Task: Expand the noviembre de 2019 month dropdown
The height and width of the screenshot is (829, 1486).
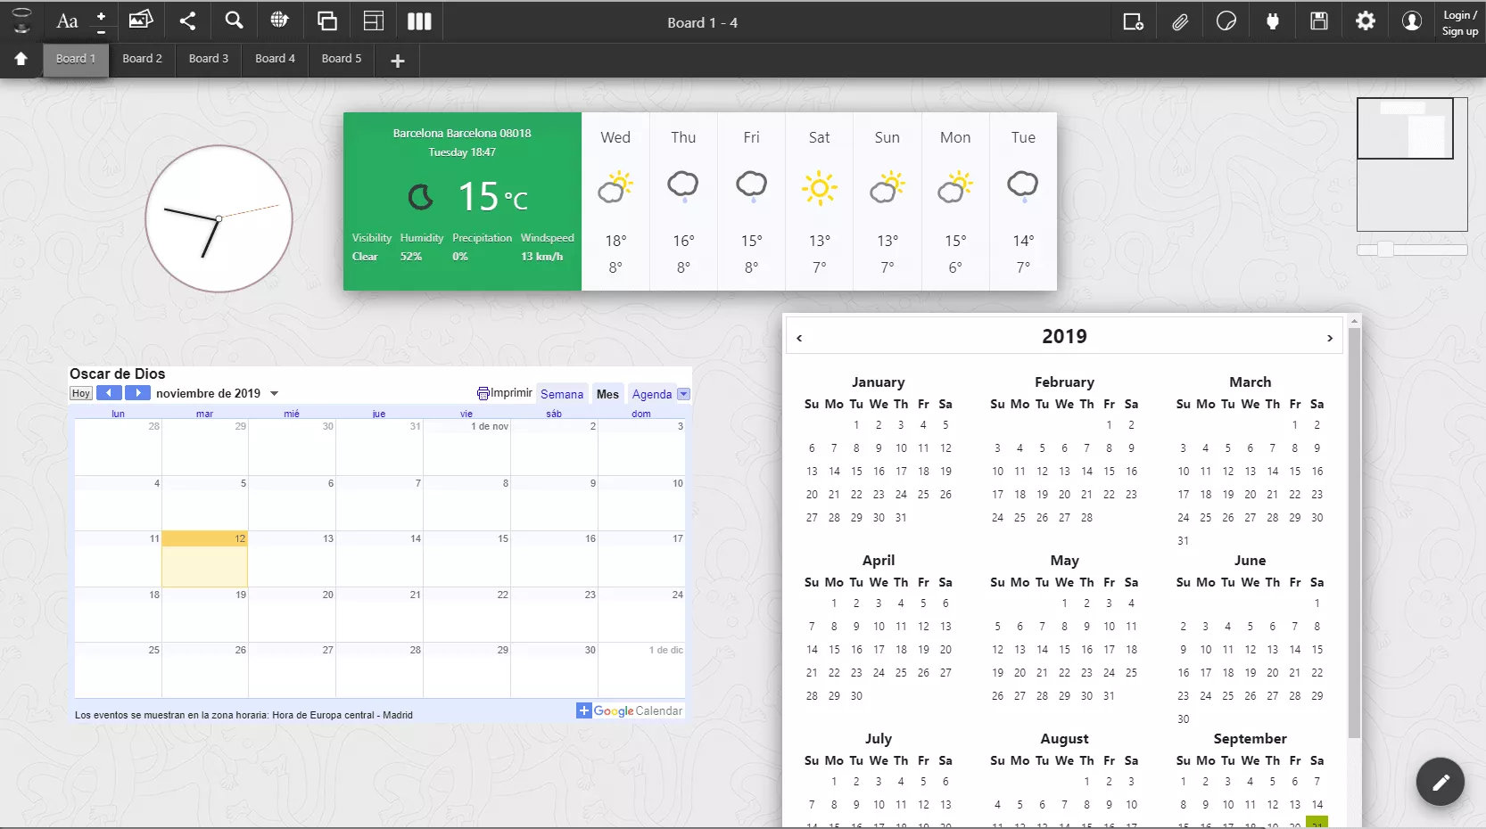Action: (x=275, y=394)
